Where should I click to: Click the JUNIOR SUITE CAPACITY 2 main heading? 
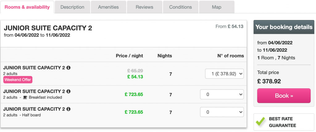click(x=48, y=28)
